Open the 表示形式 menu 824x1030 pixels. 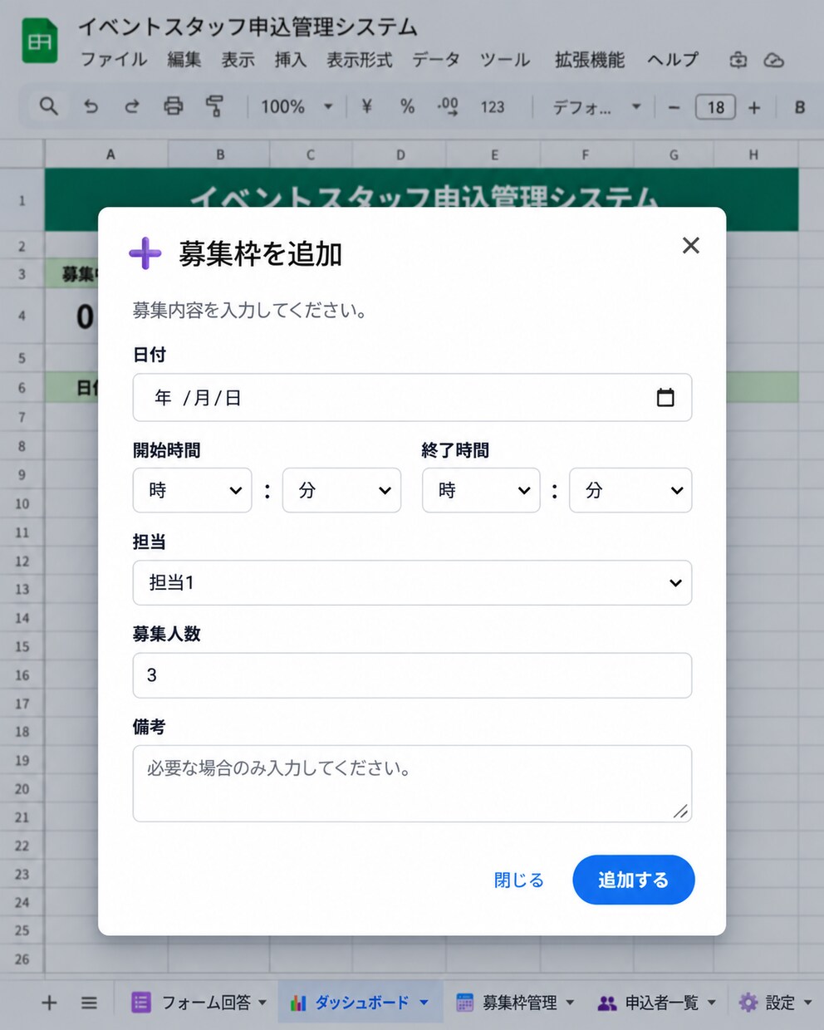[x=359, y=60]
